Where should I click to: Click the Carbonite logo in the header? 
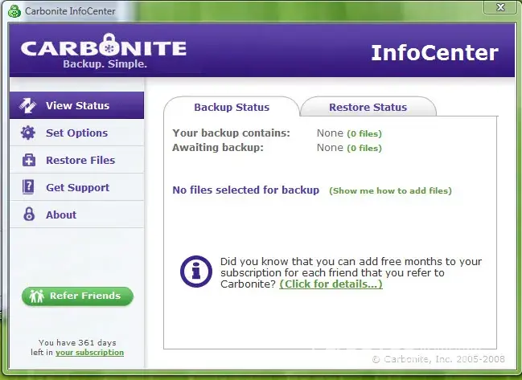pos(103,51)
